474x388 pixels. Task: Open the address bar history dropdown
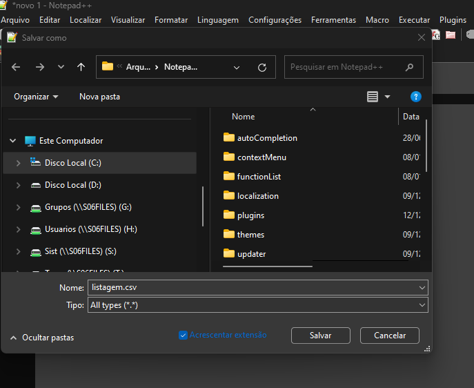click(x=237, y=67)
